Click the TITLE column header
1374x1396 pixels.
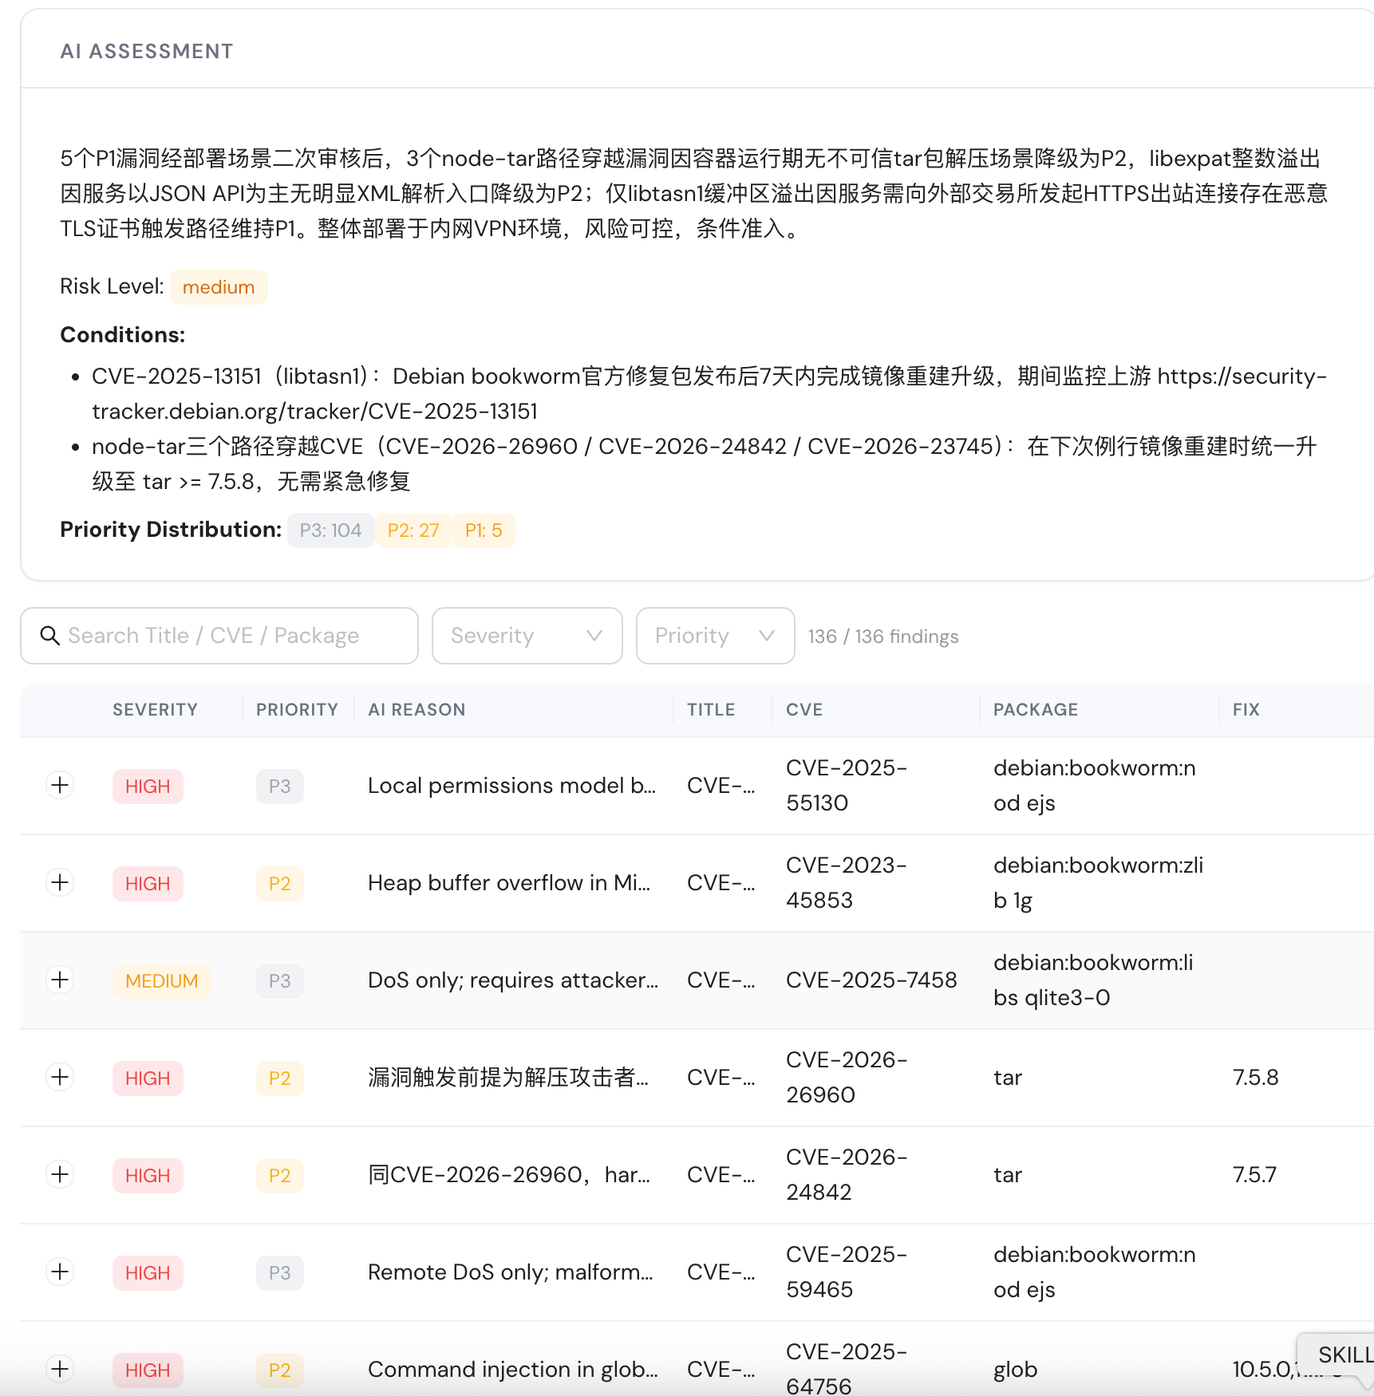711,710
